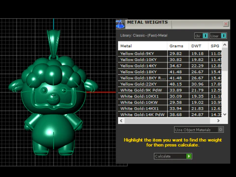Image resolution: width=236 pixels, height=177 pixels.
Task: Select the Yellow Gold:18KY row
Action: pyautogui.click(x=170, y=72)
